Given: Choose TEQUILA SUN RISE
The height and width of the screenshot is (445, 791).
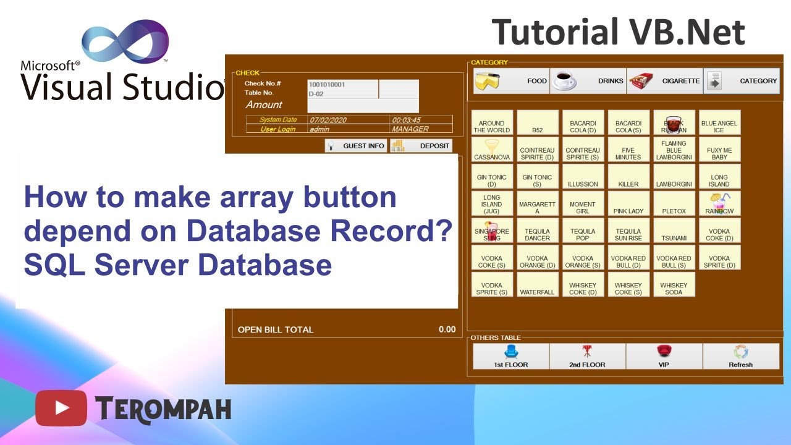Looking at the screenshot, I should coord(629,231).
